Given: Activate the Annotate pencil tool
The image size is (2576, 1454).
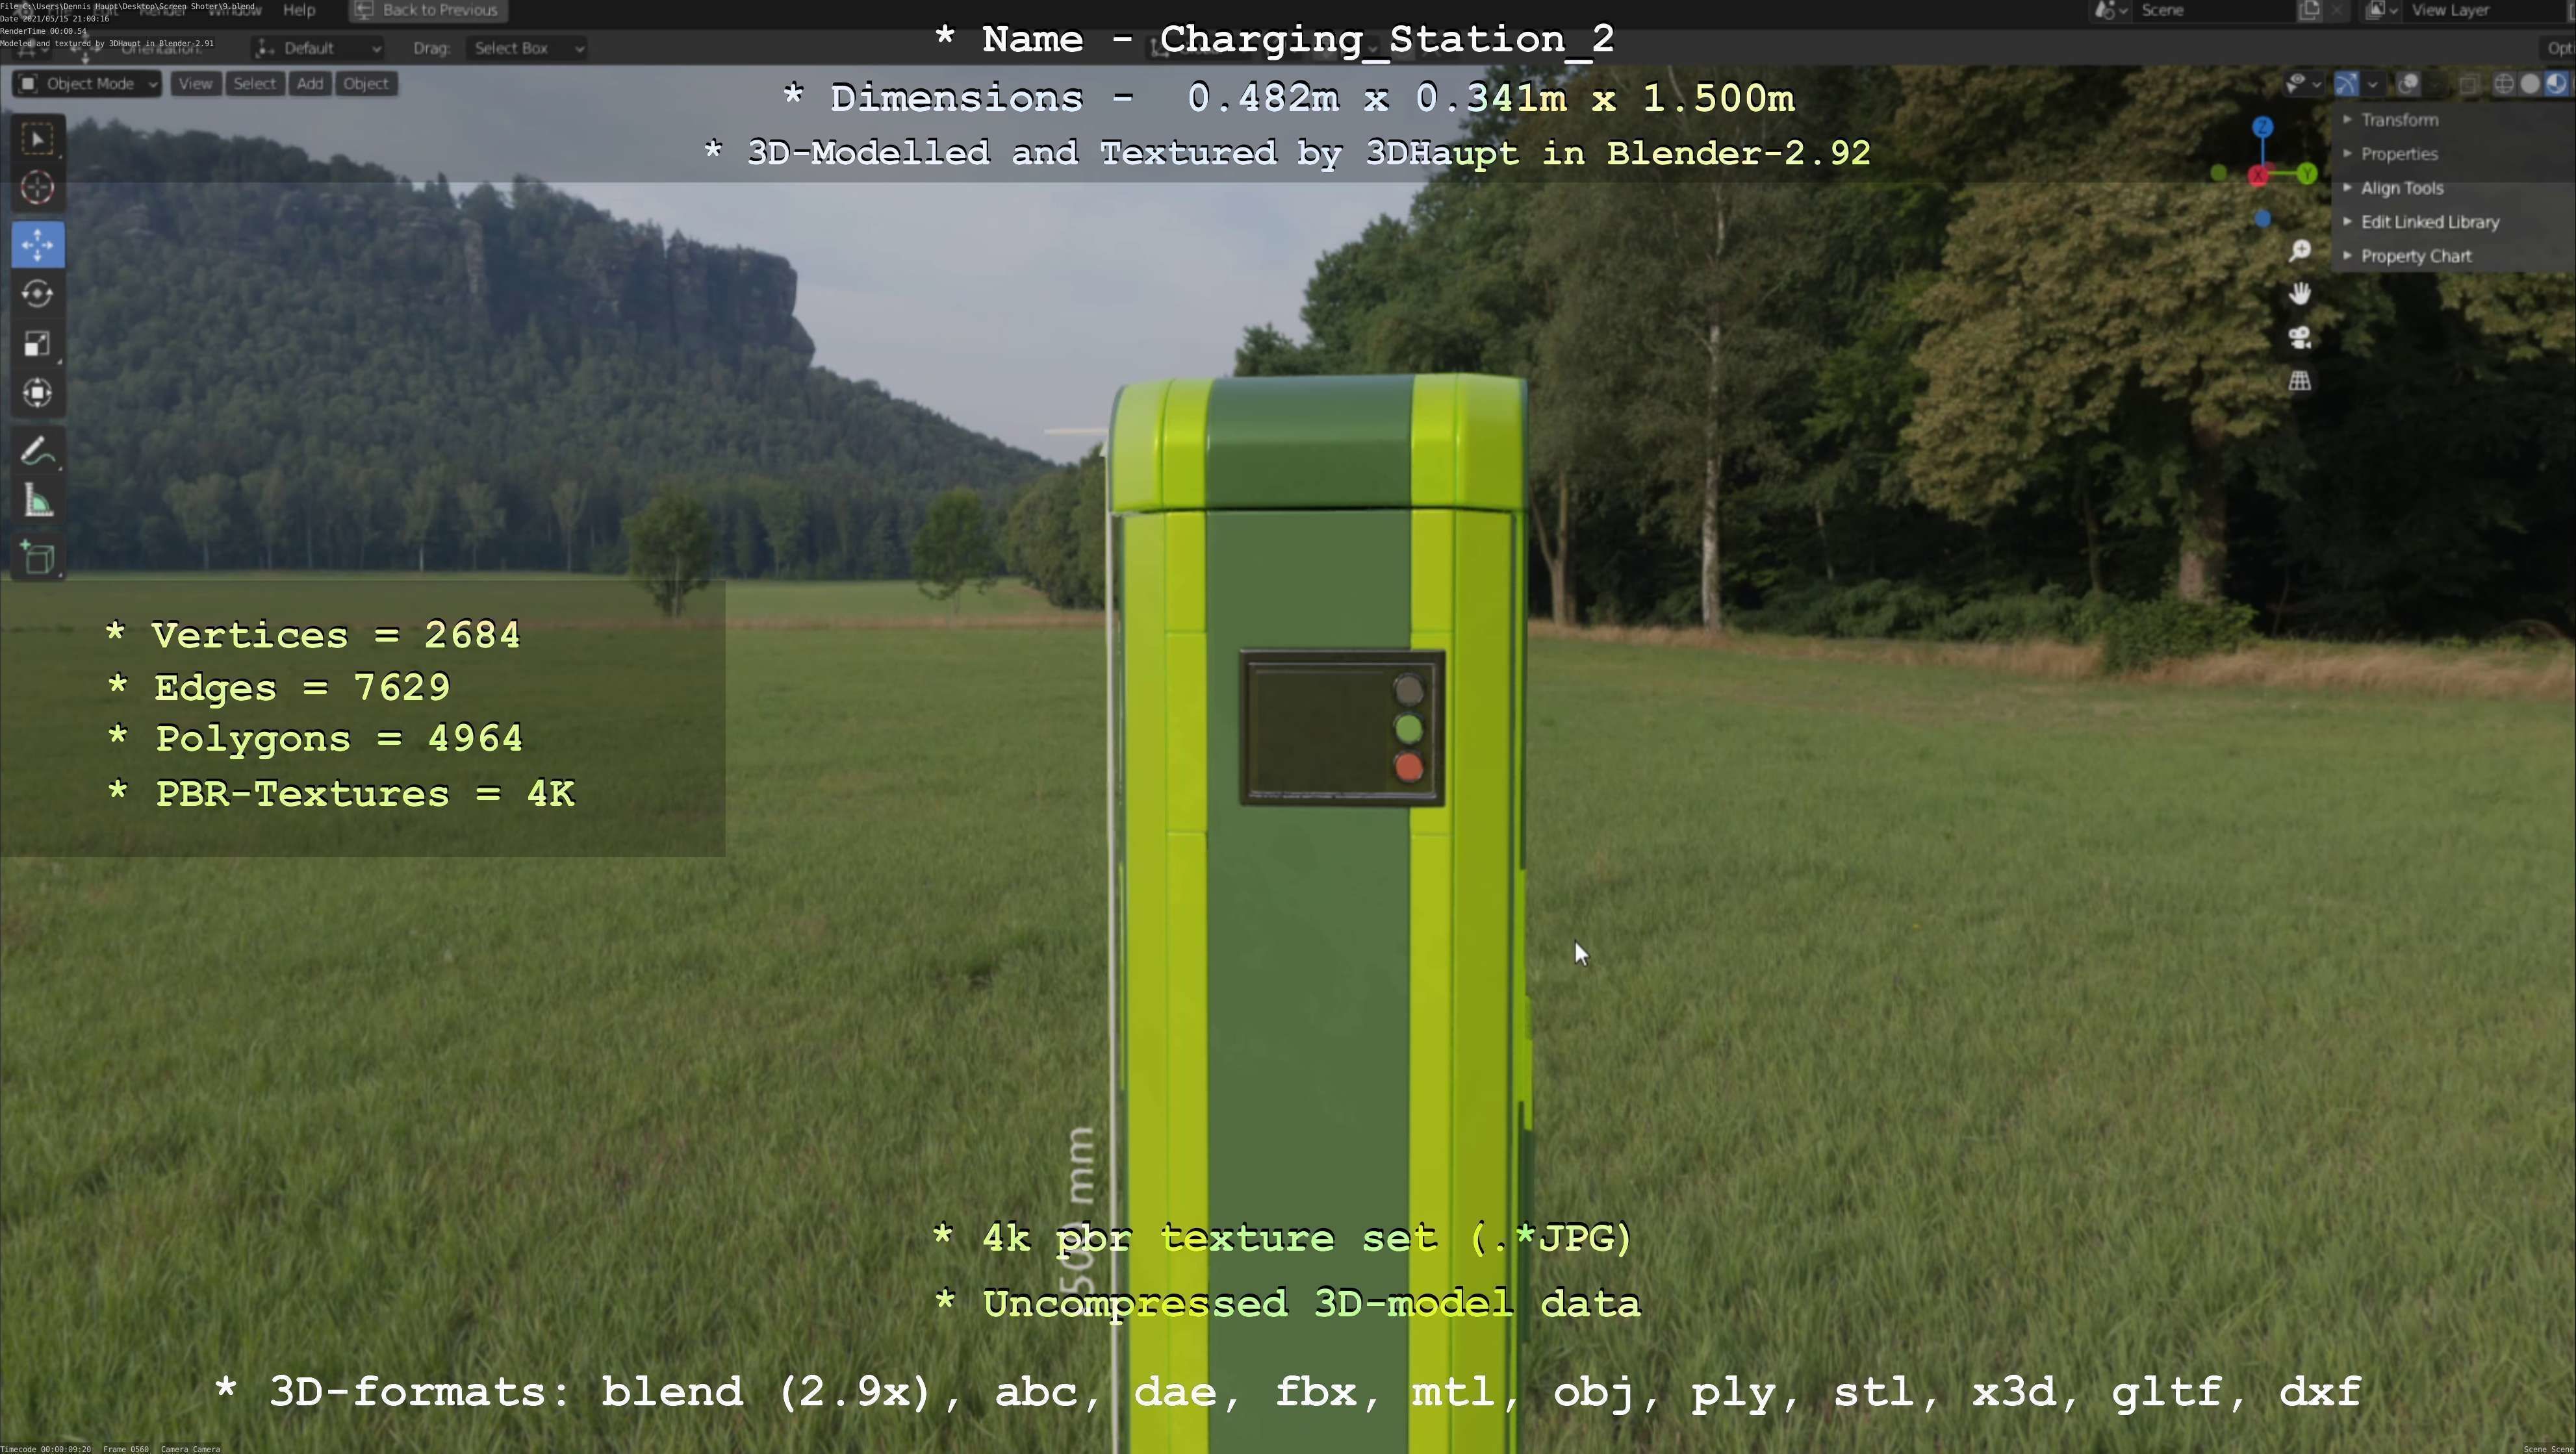Looking at the screenshot, I should 38,452.
